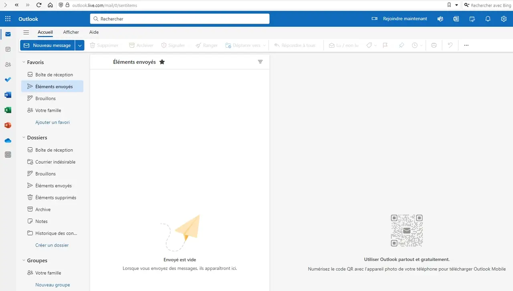513x291 pixels.
Task: Open People contacts in app rail
Action: (8, 64)
